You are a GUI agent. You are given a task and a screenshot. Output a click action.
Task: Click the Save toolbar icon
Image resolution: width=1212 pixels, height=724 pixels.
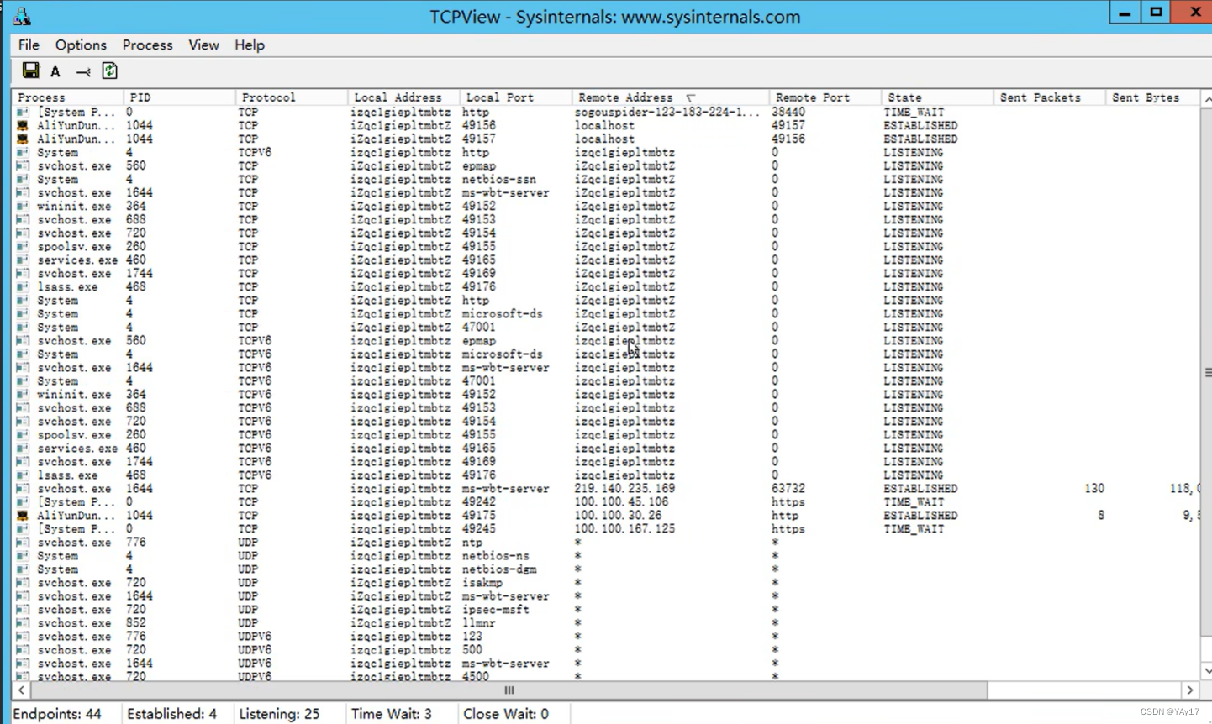[x=30, y=71]
